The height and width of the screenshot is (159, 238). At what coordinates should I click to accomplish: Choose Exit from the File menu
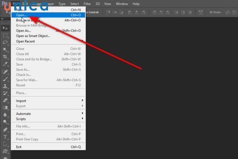point(48,147)
